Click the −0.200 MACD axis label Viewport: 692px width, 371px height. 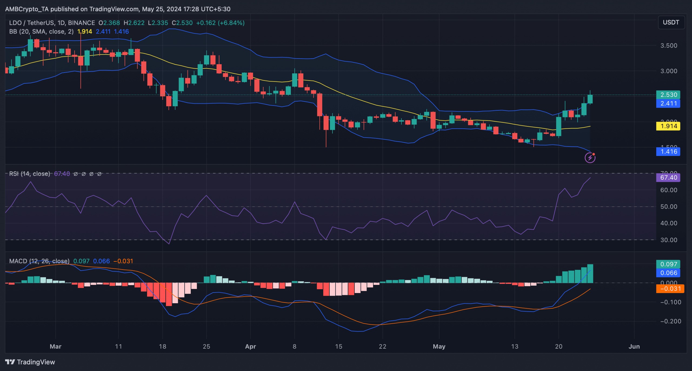tap(671, 321)
